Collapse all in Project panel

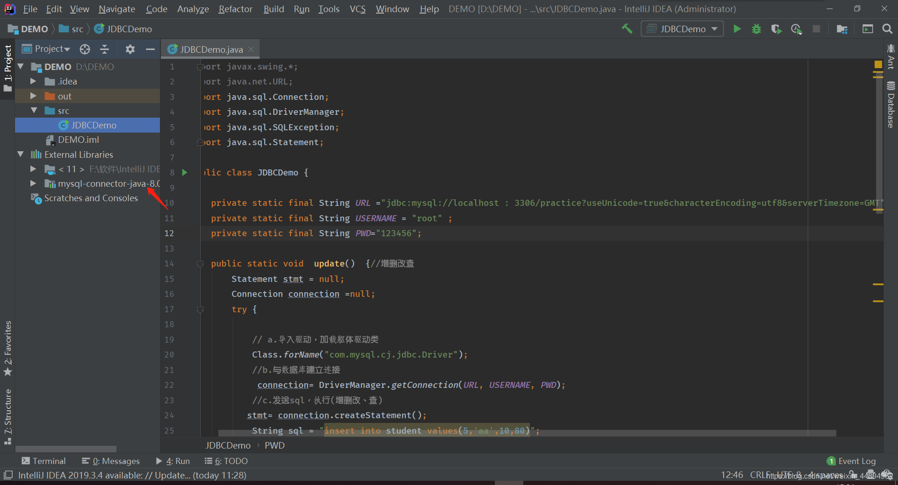tap(105, 49)
